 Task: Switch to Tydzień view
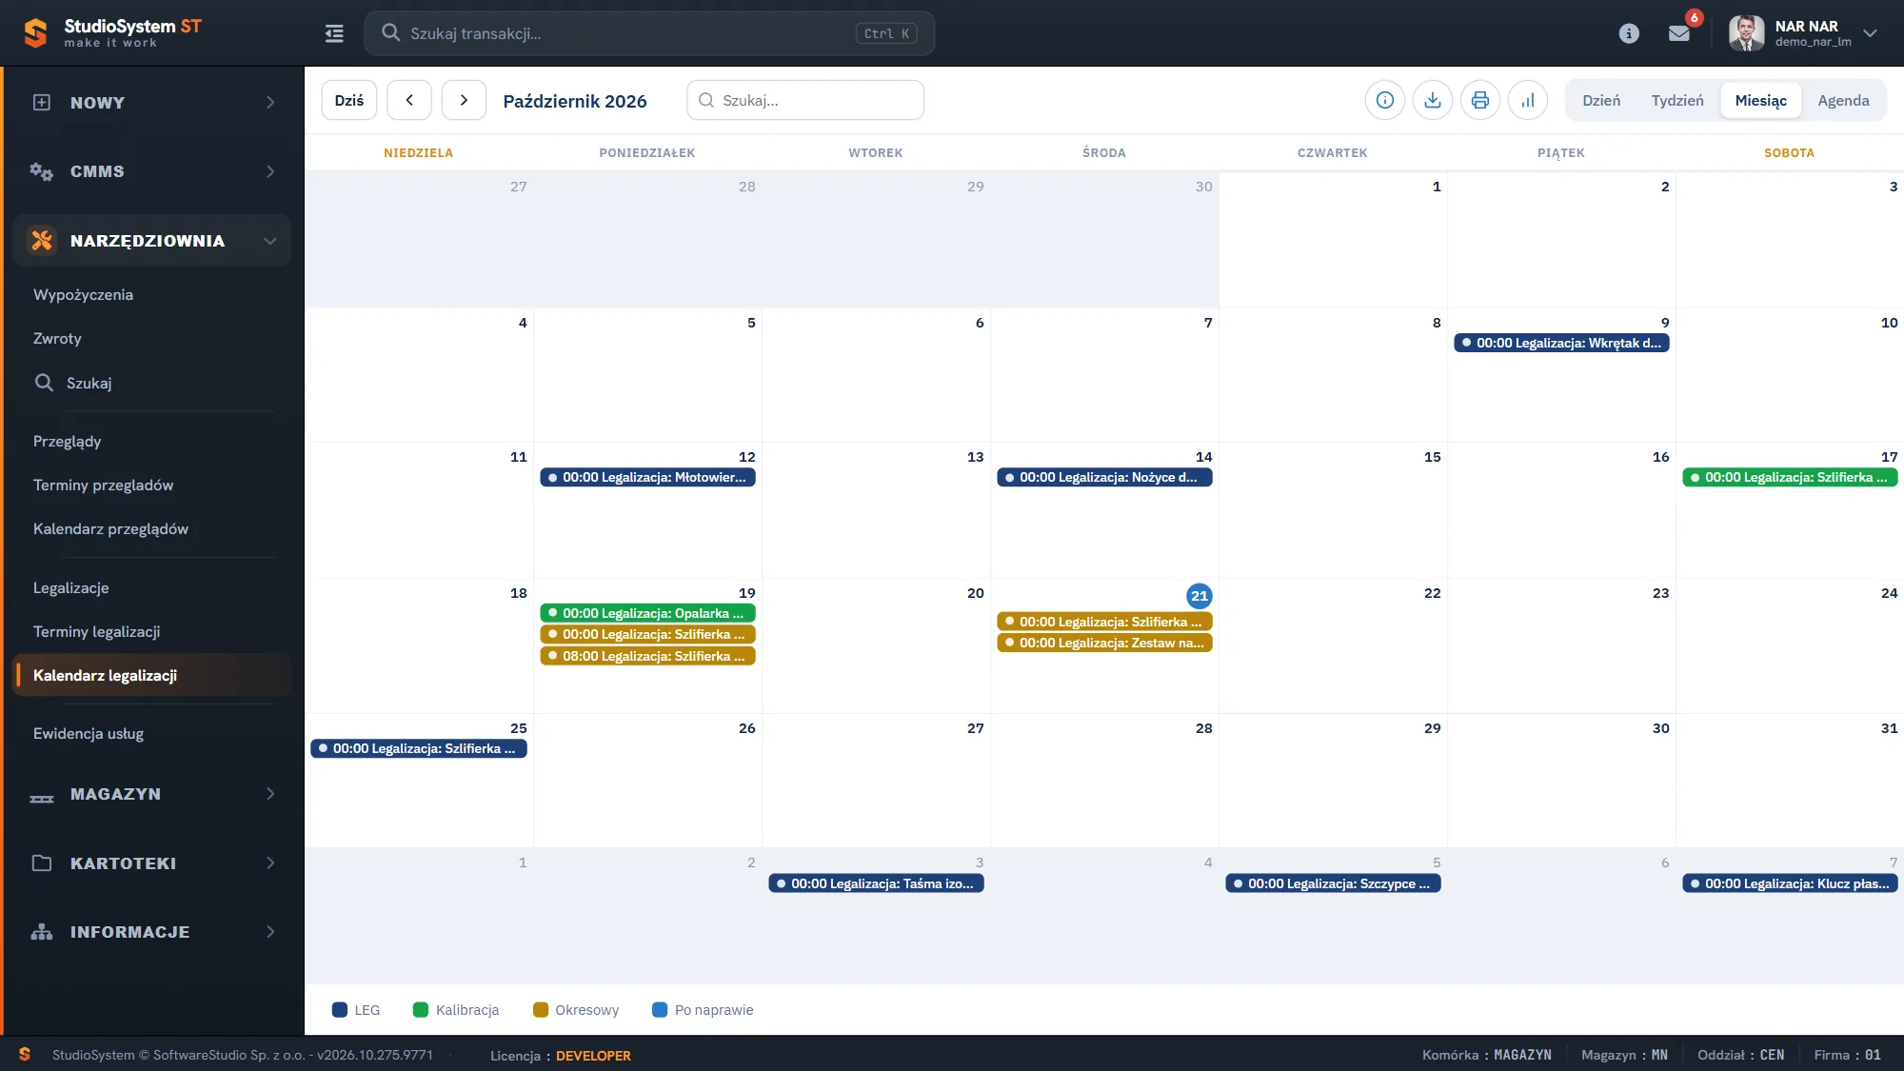pos(1677,100)
